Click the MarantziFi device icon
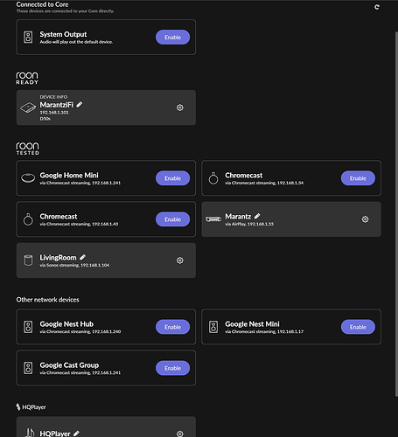The image size is (398, 437). tap(28, 108)
